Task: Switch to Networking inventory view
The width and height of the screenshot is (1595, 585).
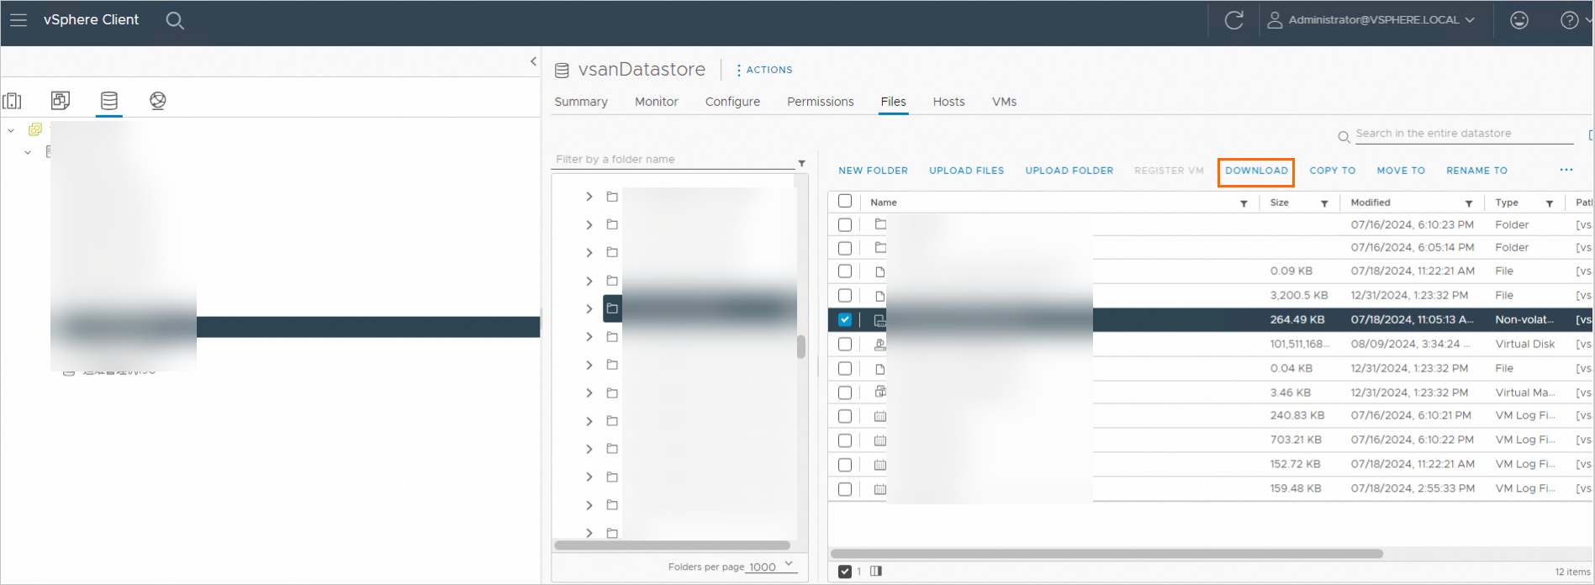Action: tap(157, 101)
